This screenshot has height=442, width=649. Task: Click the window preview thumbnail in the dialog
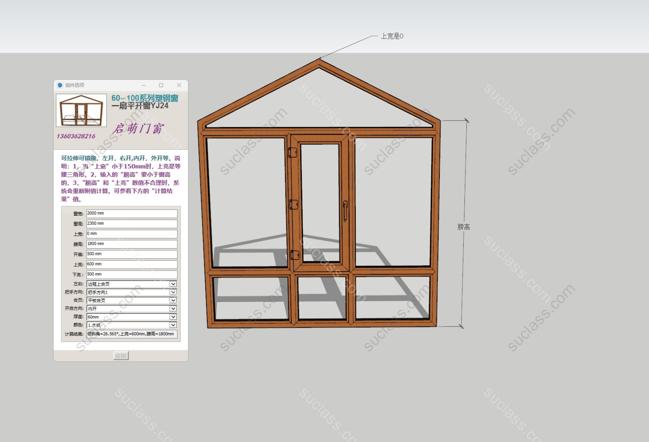tap(81, 110)
